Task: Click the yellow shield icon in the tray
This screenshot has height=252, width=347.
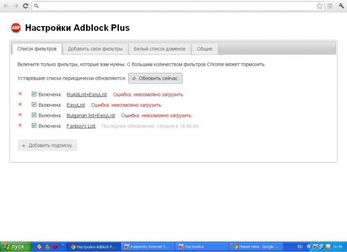Action: point(328,246)
